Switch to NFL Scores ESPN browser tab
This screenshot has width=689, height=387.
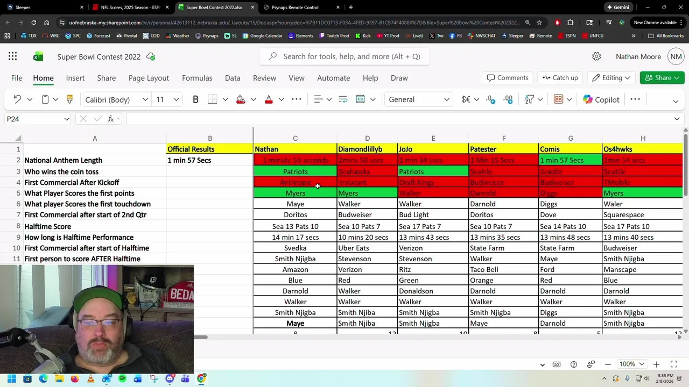(x=129, y=8)
